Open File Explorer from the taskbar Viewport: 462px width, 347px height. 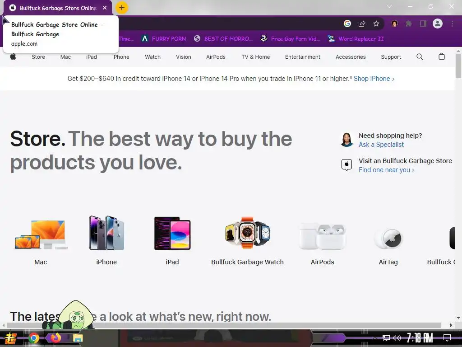tap(78, 338)
